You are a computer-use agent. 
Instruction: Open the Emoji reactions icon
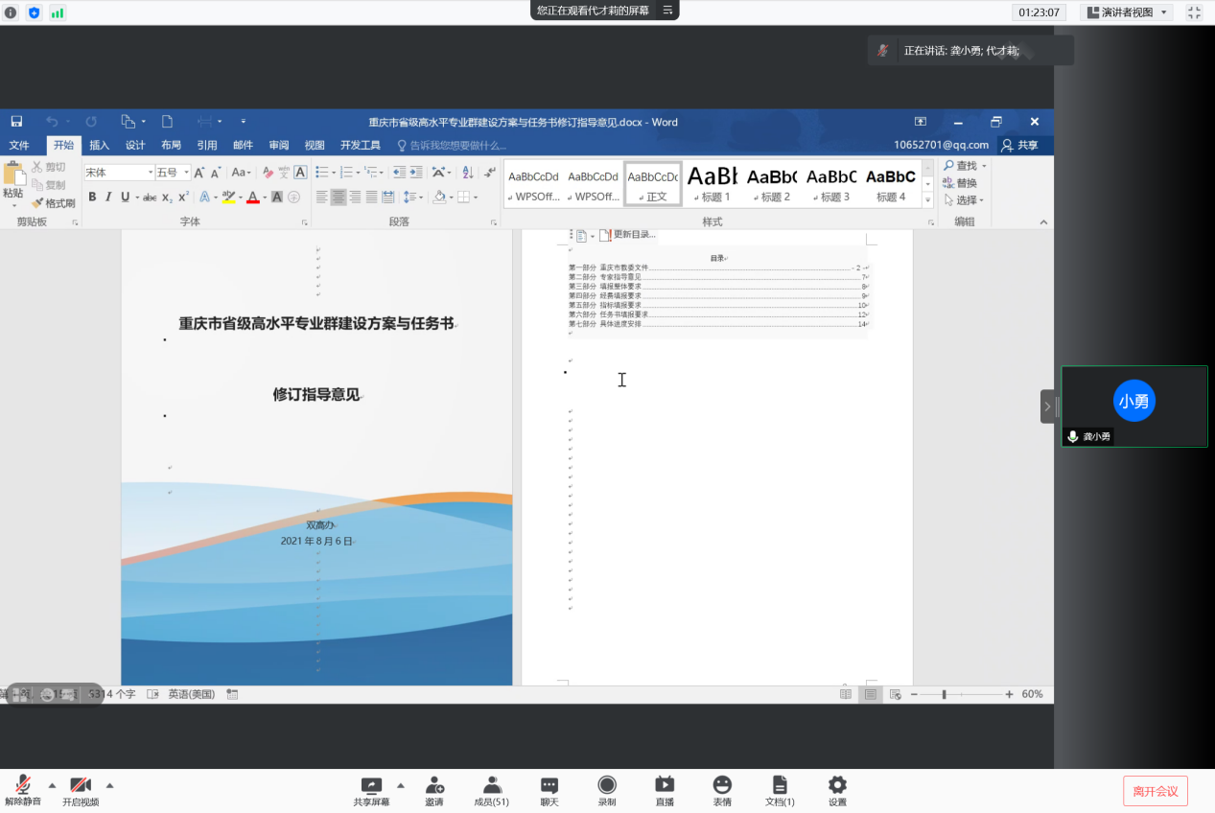point(722,785)
